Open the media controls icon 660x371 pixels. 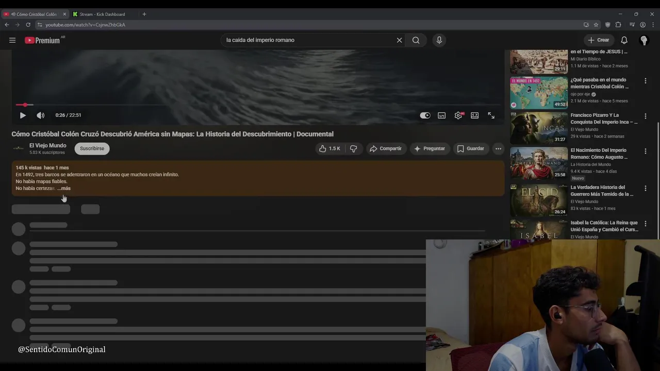(x=632, y=25)
